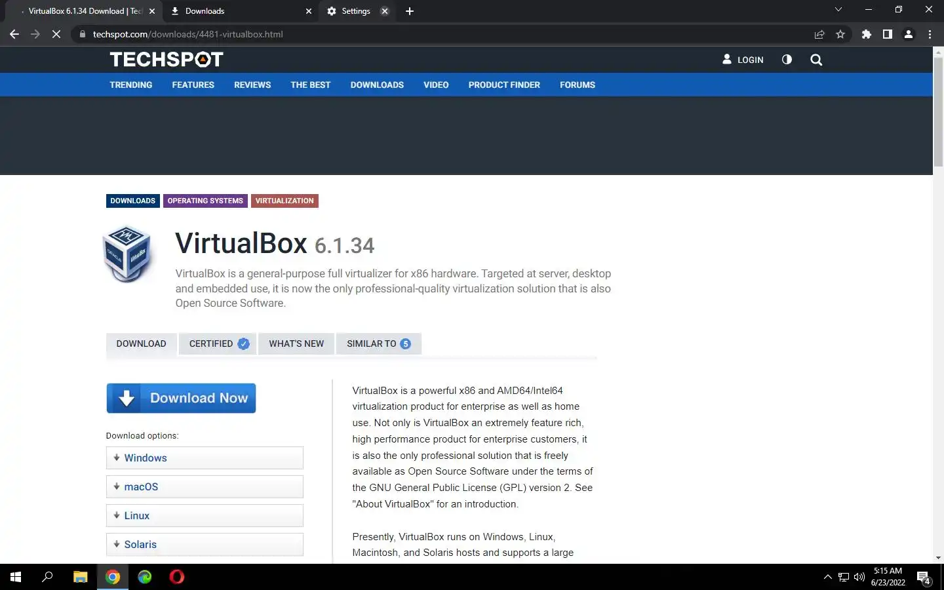944x590 pixels.
Task: Open FORUMS nav item
Action: click(578, 85)
